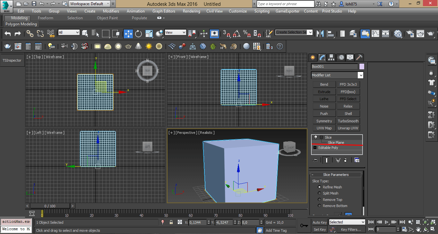438x234 pixels.
Task: Click the Utilities hammer panel icon
Action: pyautogui.click(x=359, y=57)
